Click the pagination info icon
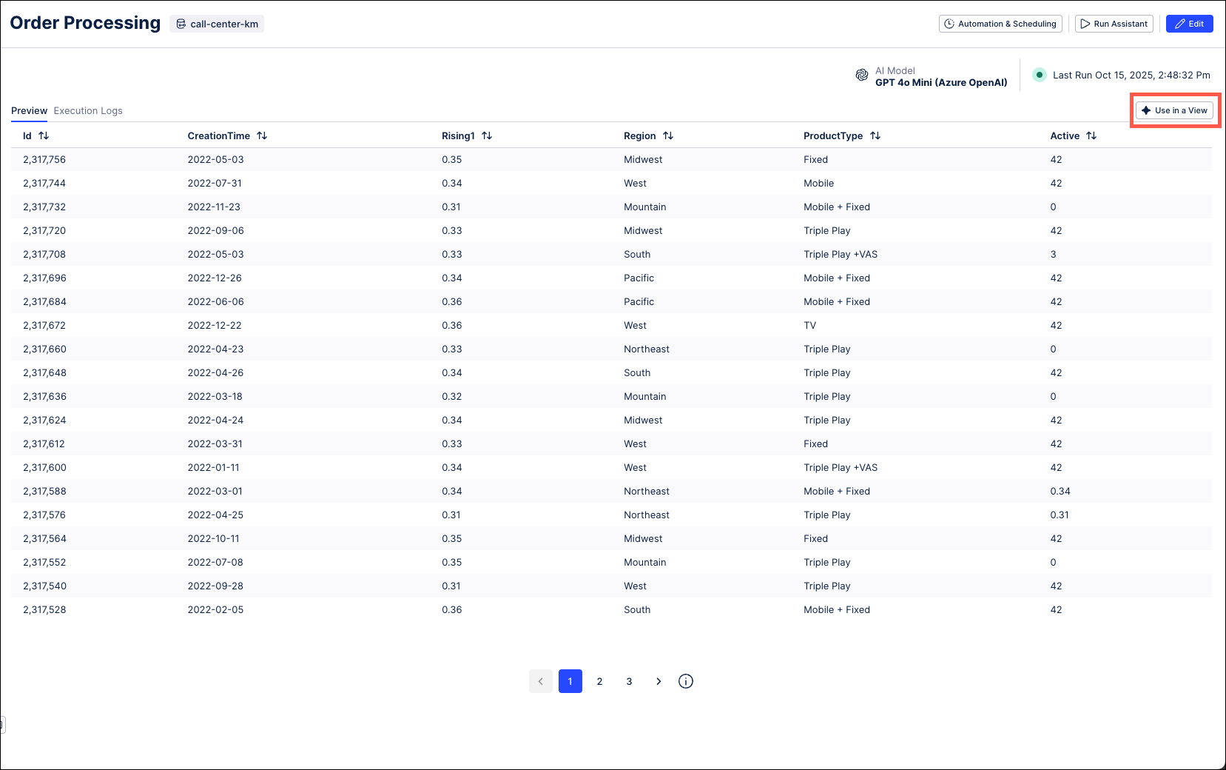Viewport: 1226px width, 770px height. click(x=685, y=681)
